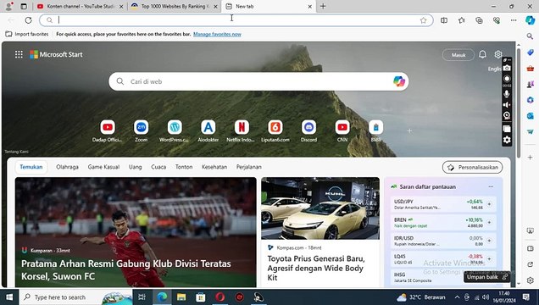
Task: Open the profile icon in title bar
Action: 9,6
